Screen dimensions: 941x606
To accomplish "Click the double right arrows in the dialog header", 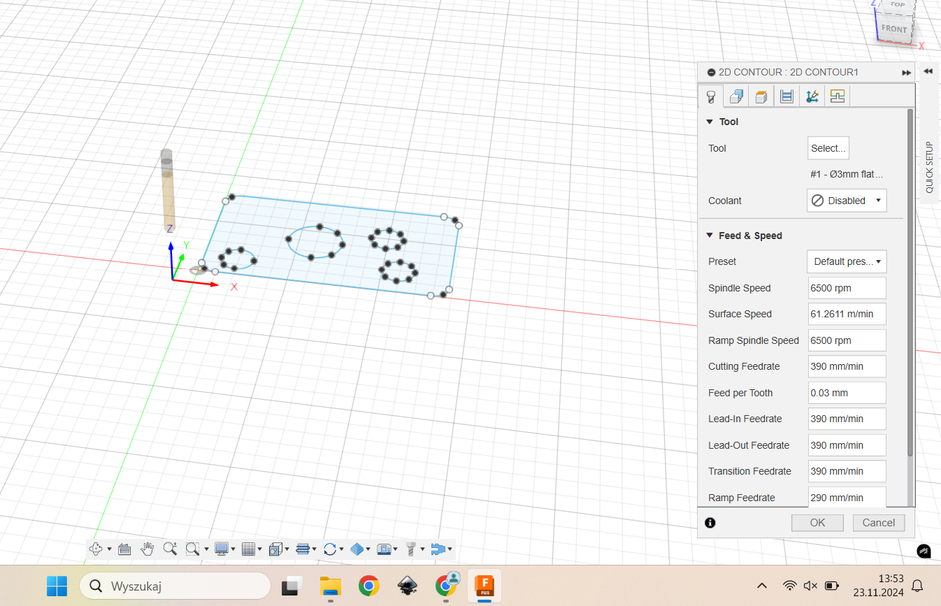I will 906,73.
